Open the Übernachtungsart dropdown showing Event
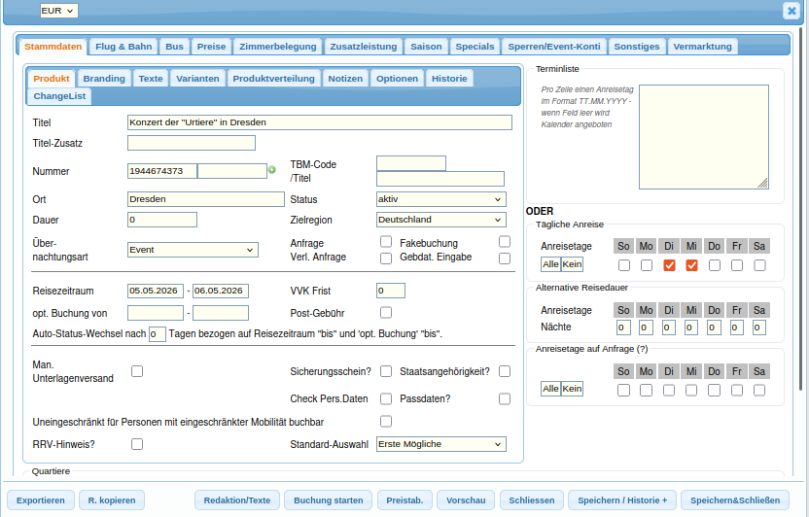The width and height of the screenshot is (809, 517). [x=193, y=250]
